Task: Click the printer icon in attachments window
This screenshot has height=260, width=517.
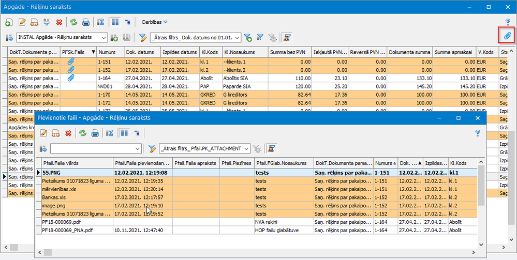Action: (95, 133)
